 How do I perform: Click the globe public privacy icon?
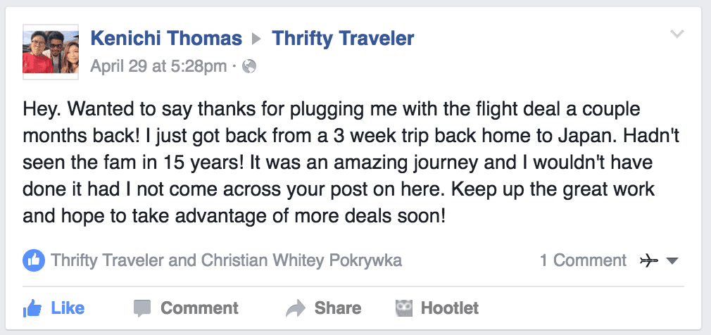[248, 66]
